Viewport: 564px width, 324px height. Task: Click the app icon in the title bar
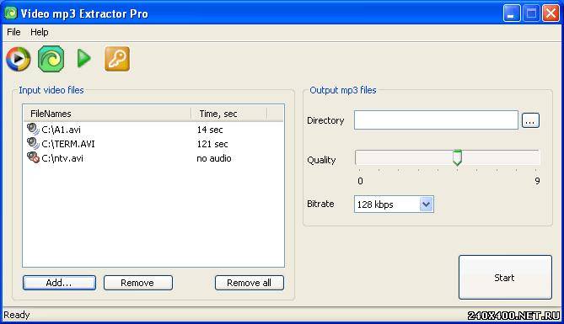point(11,13)
